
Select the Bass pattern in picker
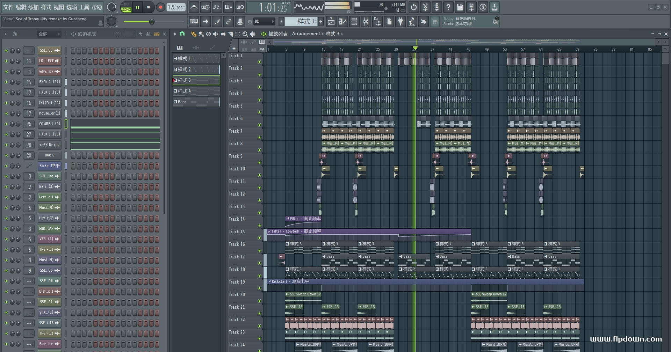tap(196, 102)
